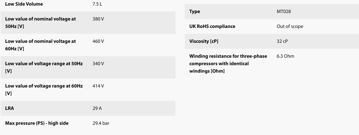The image size is (359, 135).
Task: Click the Low Side Volume label
Action: [x=24, y=4]
